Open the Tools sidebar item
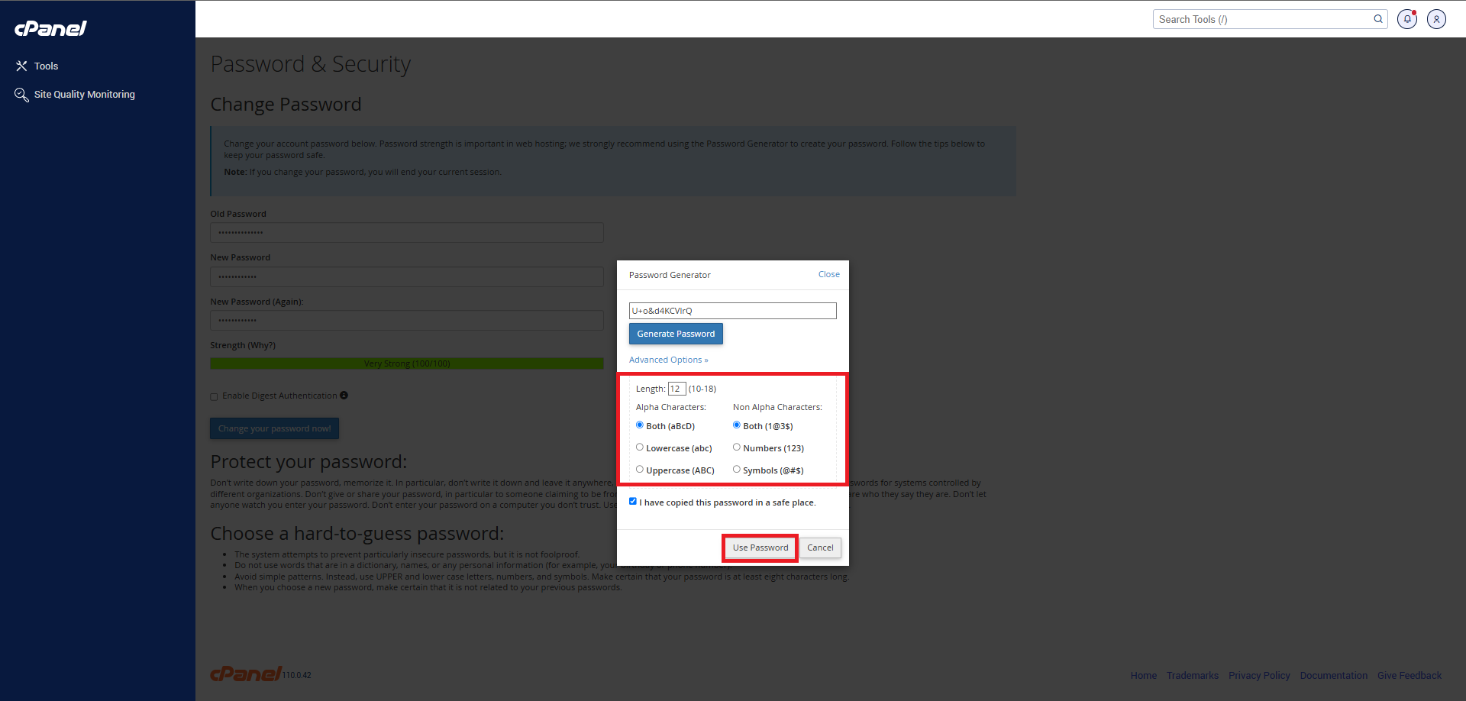Screen dimensions: 1466x701 tap(45, 66)
